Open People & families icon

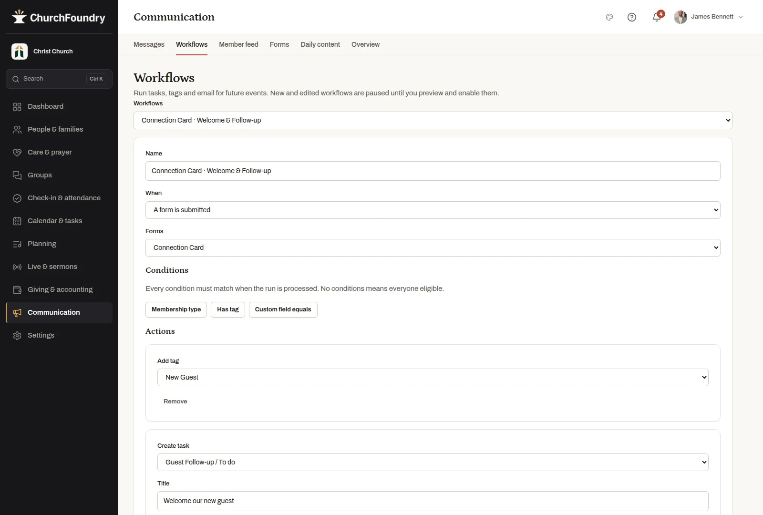point(17,130)
